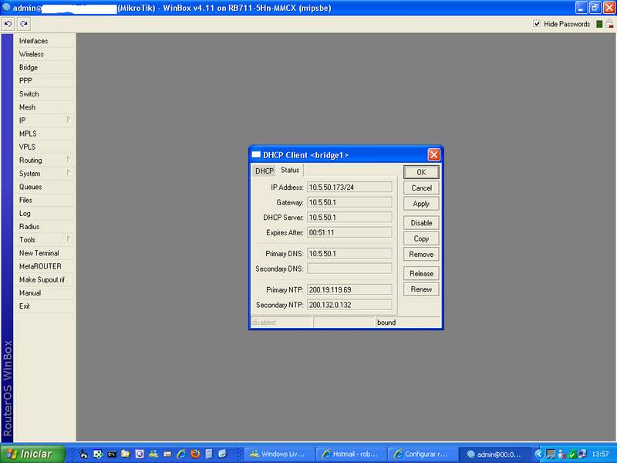The height and width of the screenshot is (463, 617).
Task: Open the folder quick launch icon
Action: (x=126, y=454)
